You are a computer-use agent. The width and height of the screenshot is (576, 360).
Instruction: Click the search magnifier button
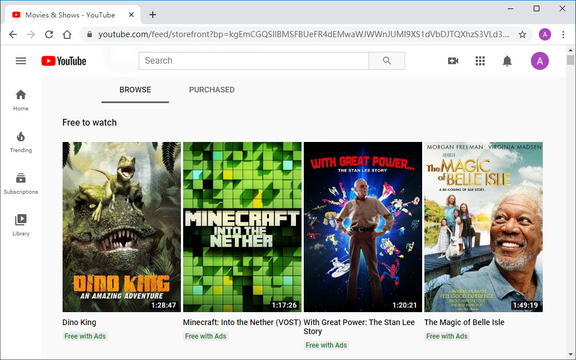click(387, 61)
